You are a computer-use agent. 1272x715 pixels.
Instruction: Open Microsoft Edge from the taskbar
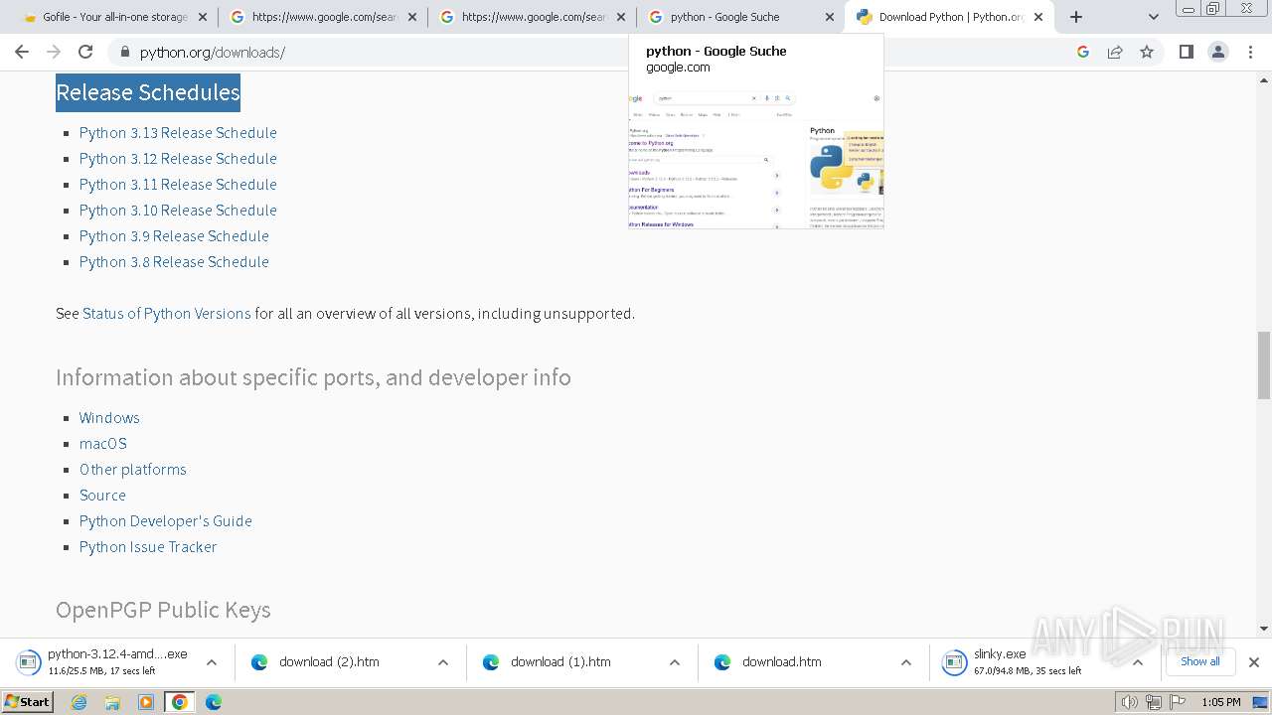pos(214,702)
